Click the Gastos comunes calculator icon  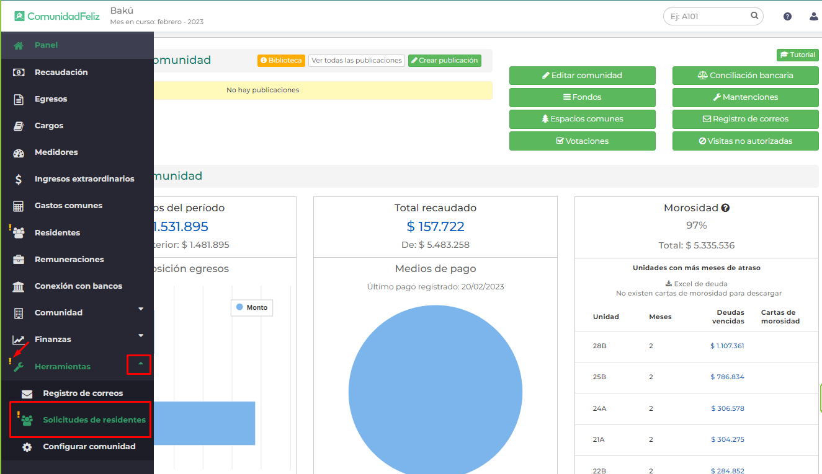(19, 206)
